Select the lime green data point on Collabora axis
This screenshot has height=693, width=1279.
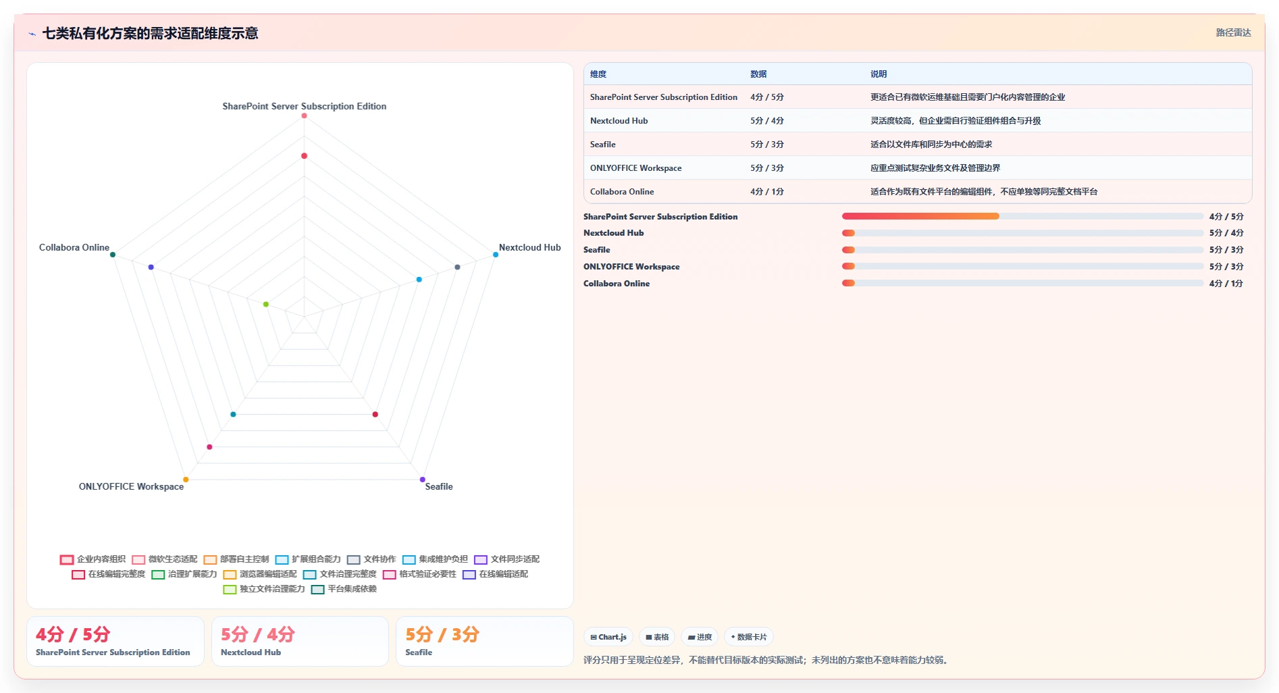[x=266, y=304]
